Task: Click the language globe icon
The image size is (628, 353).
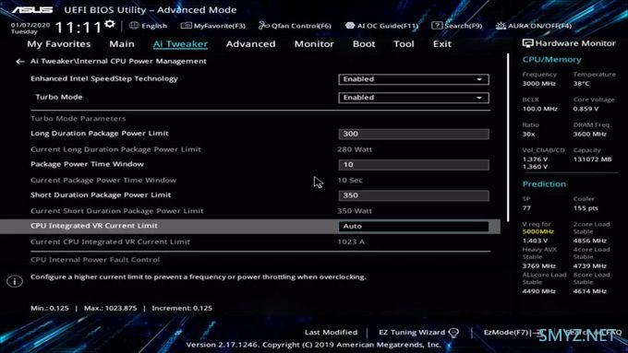Action: [x=134, y=25]
